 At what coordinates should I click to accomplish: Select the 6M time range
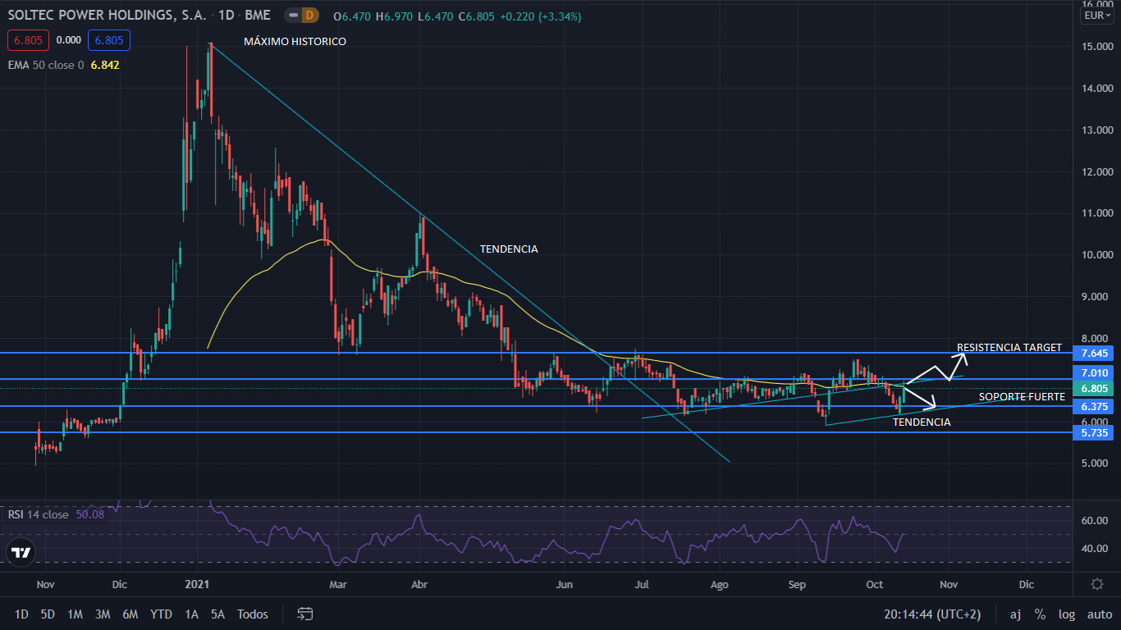click(130, 614)
